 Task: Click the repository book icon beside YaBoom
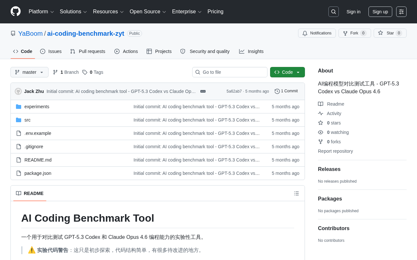coord(13,33)
